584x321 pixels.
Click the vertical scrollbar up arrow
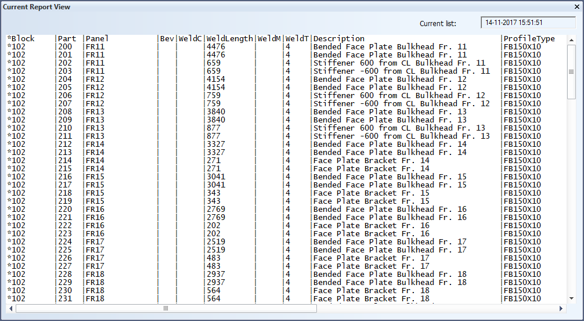571,39
